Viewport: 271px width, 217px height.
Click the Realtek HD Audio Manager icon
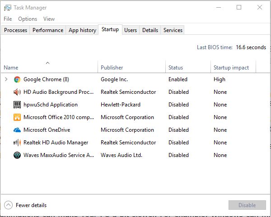pyautogui.click(x=17, y=143)
